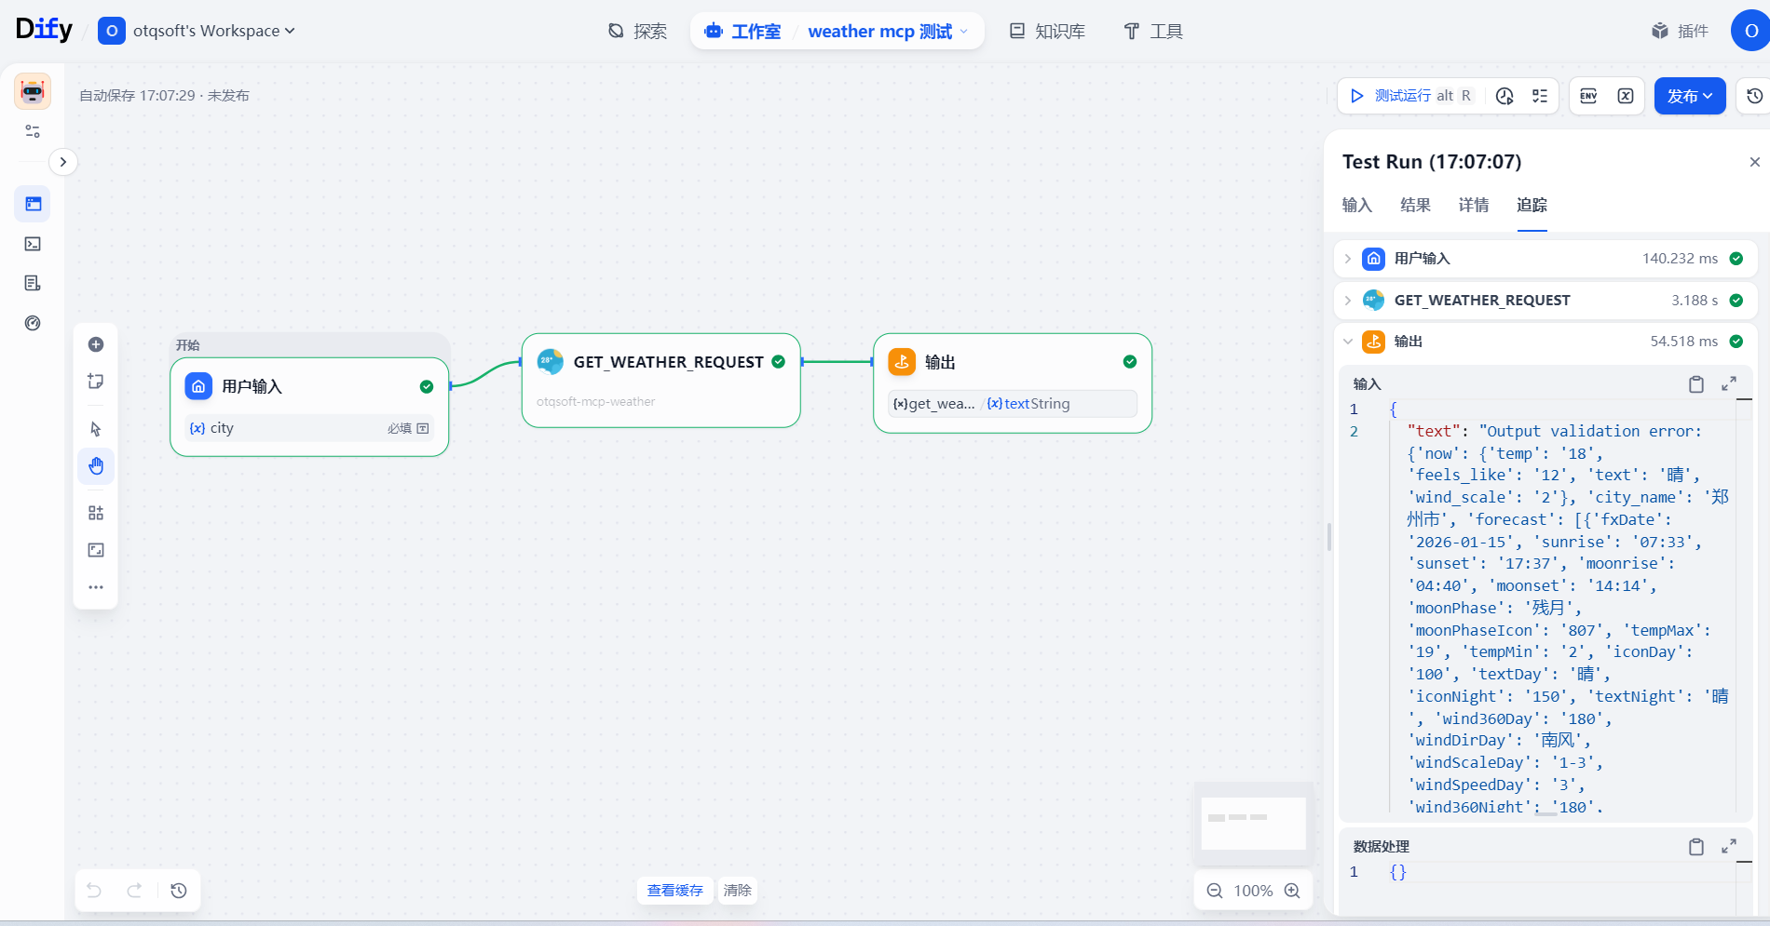The image size is (1770, 926).
Task: Click the otqsoft-mcp-weather label
Action: [595, 402]
